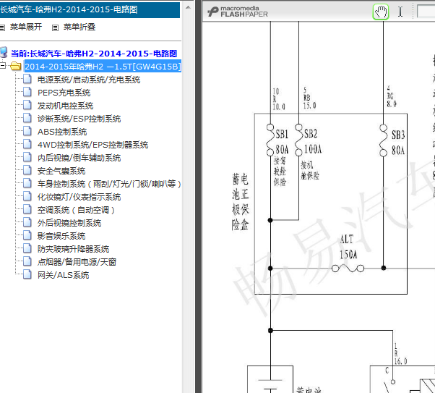Open the 当前:长城汽车-哈弗H2-2014-2015-电路图 link
The height and width of the screenshot is (393, 435).
[94, 54]
